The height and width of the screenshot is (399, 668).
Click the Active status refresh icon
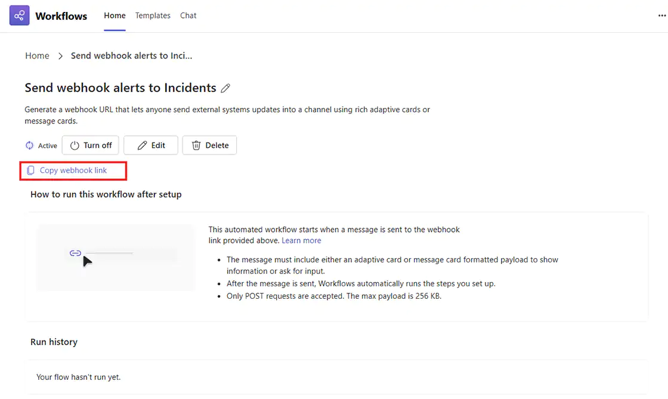click(29, 146)
